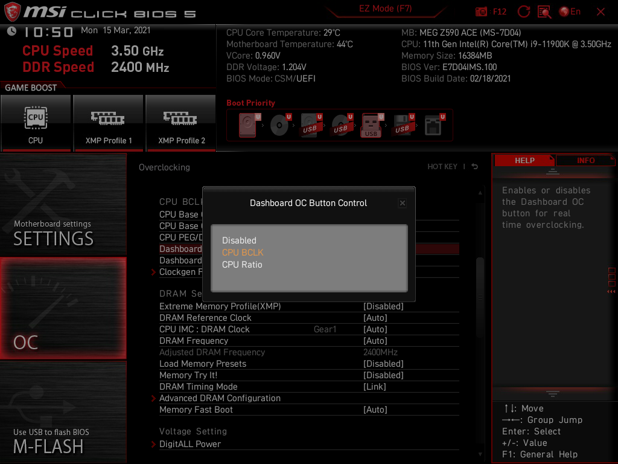Image resolution: width=618 pixels, height=464 pixels.
Task: Click the Gear1 label in DRAM Clock row
Action: [x=325, y=329]
